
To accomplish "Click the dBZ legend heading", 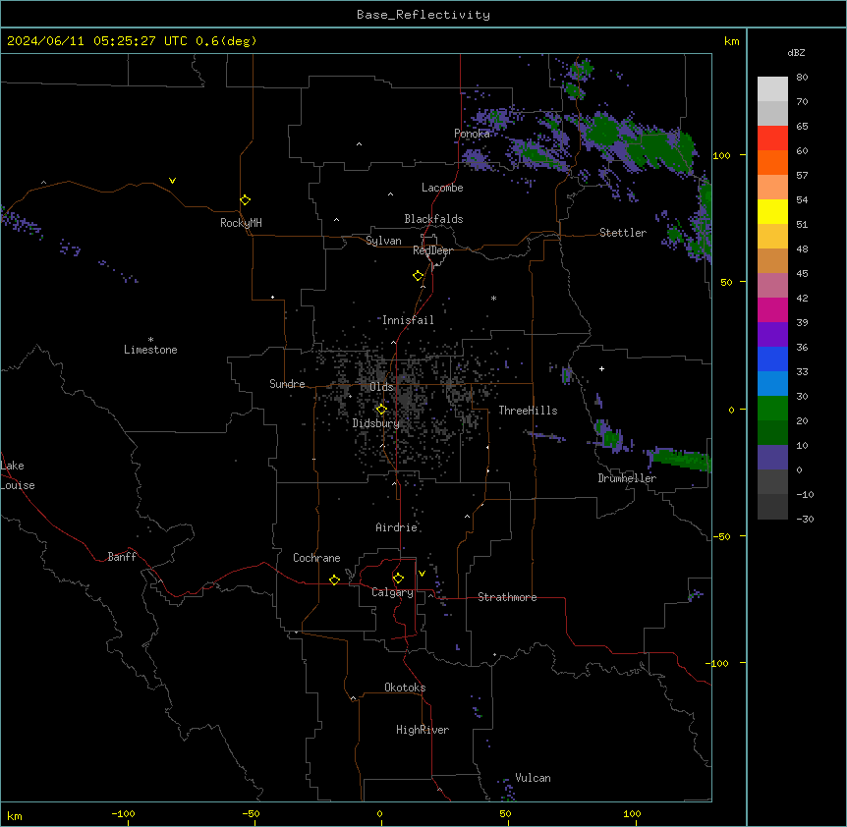I will (796, 53).
